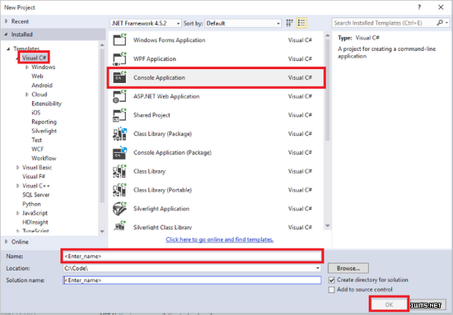
Task: Click tree panel scrollbar down arrow
Action: [x=102, y=231]
